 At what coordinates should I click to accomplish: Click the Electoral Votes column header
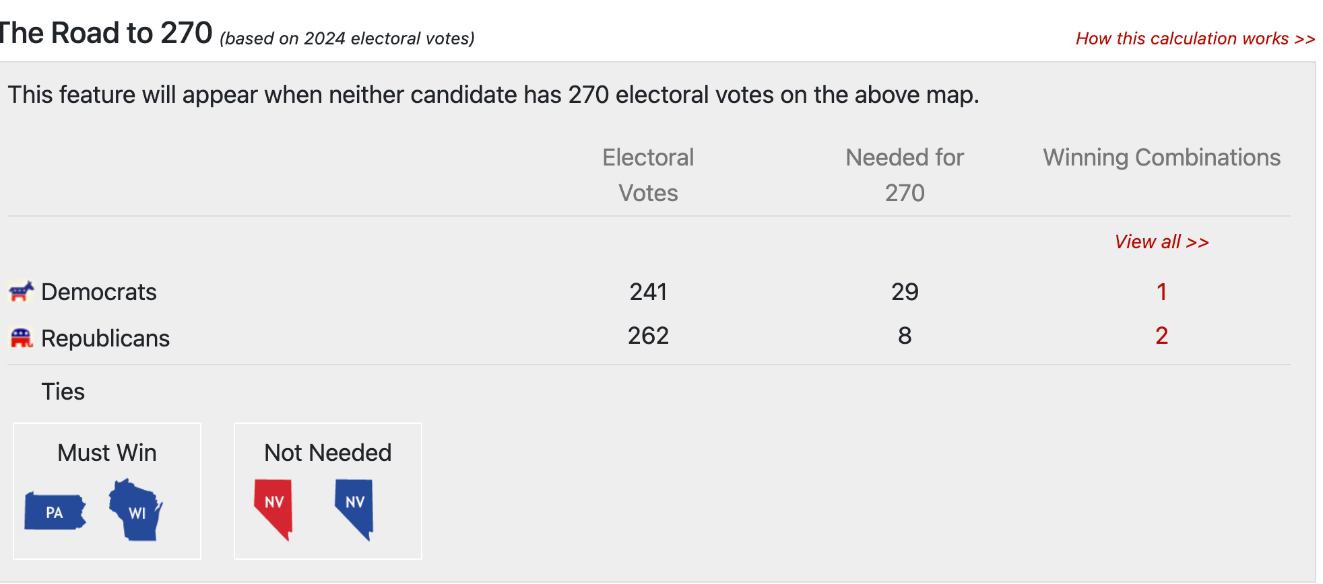pyautogui.click(x=648, y=175)
